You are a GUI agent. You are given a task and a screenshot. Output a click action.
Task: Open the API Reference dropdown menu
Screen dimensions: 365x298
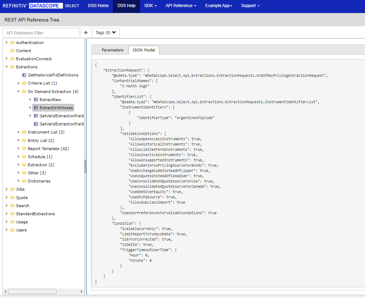point(181,6)
